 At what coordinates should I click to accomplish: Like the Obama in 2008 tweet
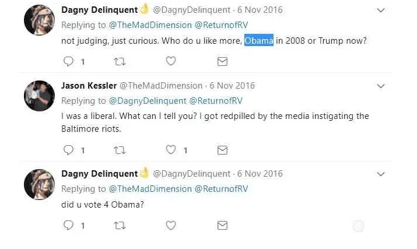171,61
